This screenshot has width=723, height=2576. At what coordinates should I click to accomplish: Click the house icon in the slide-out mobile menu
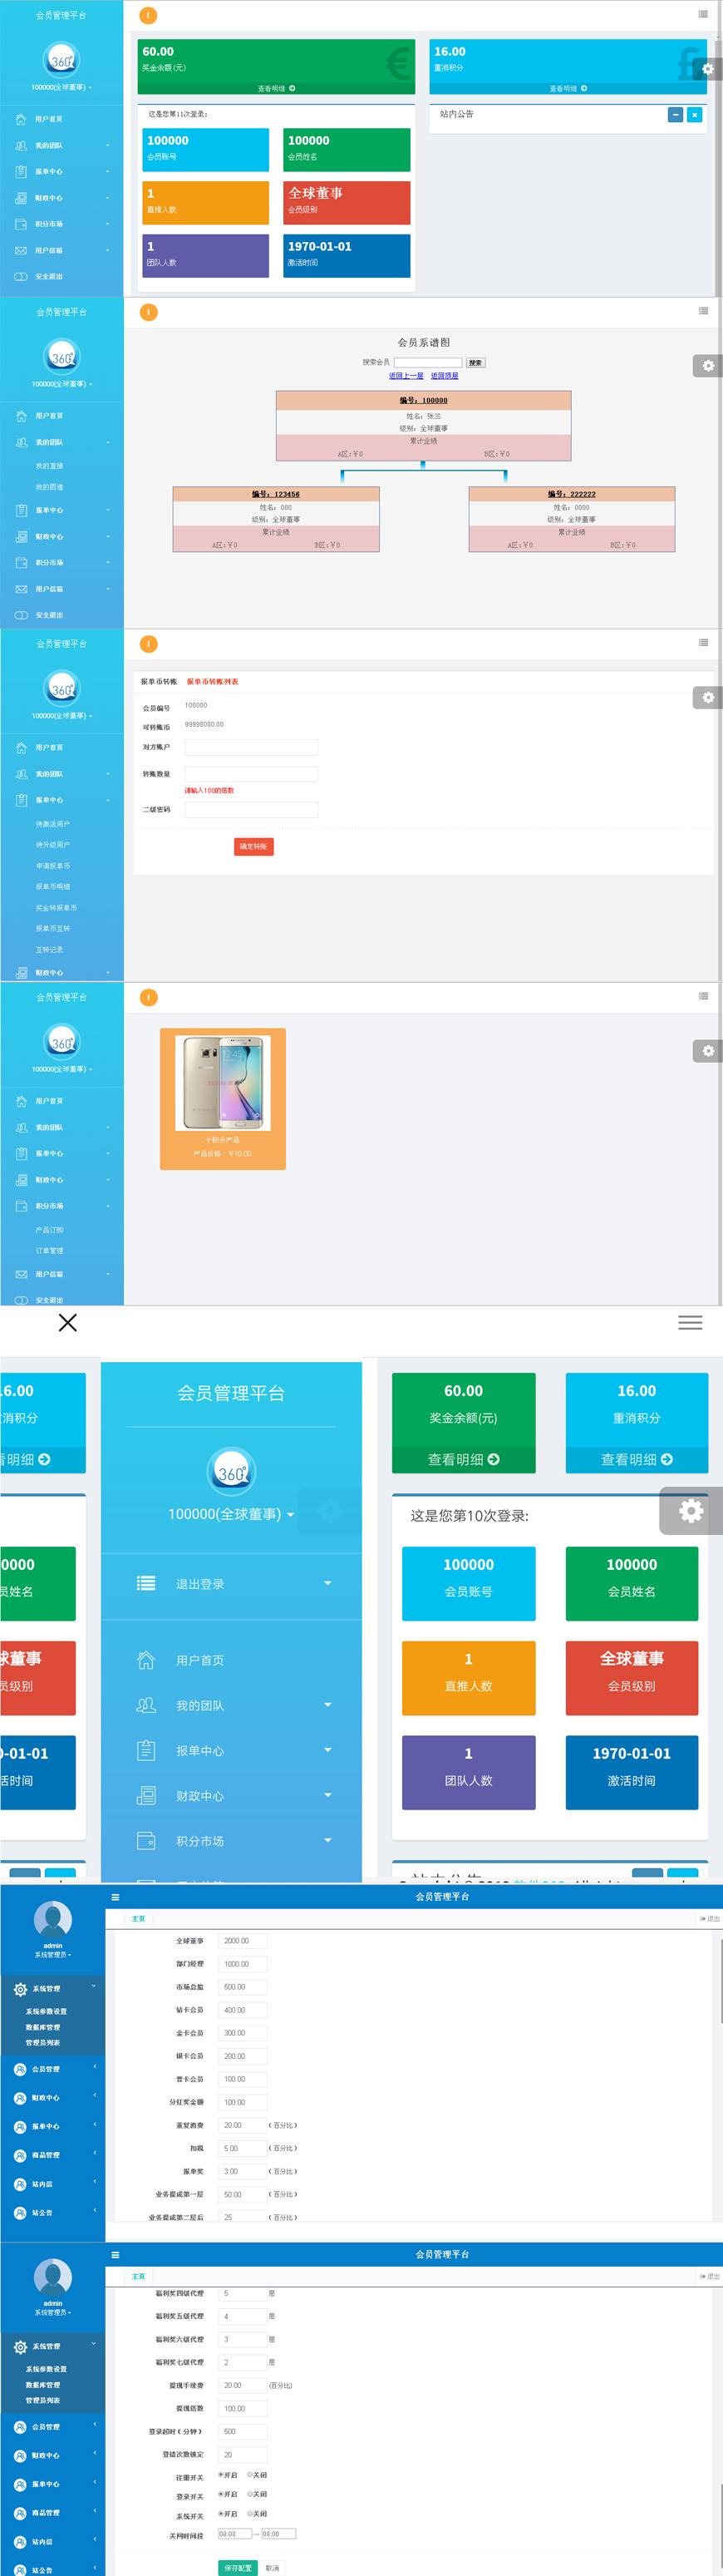pos(146,1660)
